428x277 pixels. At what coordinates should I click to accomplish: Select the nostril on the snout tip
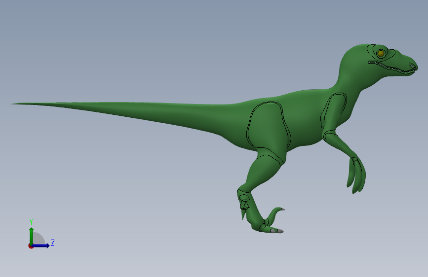click(x=412, y=66)
